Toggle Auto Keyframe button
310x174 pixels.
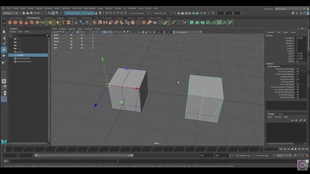[x=302, y=156]
